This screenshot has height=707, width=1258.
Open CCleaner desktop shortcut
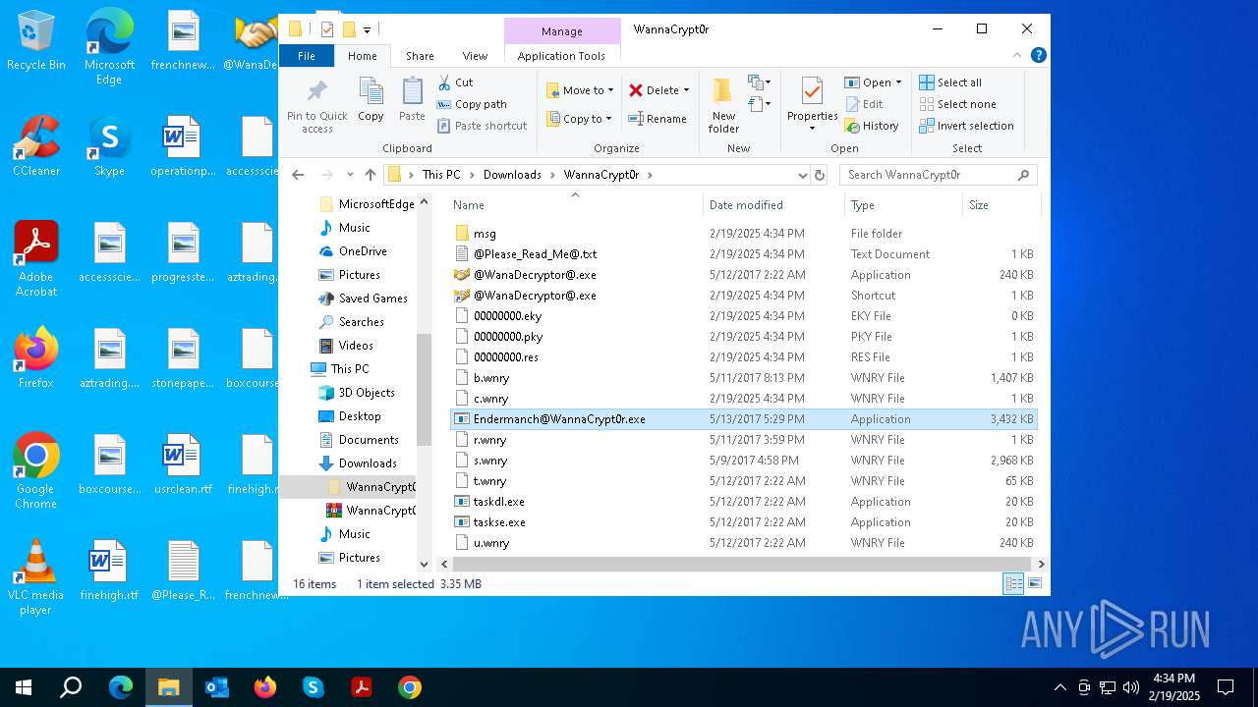(x=36, y=147)
